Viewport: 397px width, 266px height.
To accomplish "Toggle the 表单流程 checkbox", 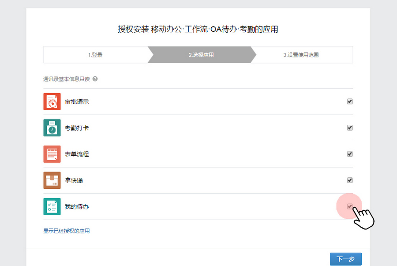I will tap(350, 154).
